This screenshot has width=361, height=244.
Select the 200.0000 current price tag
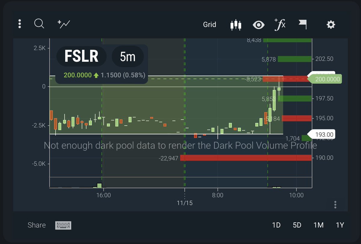[325, 79]
